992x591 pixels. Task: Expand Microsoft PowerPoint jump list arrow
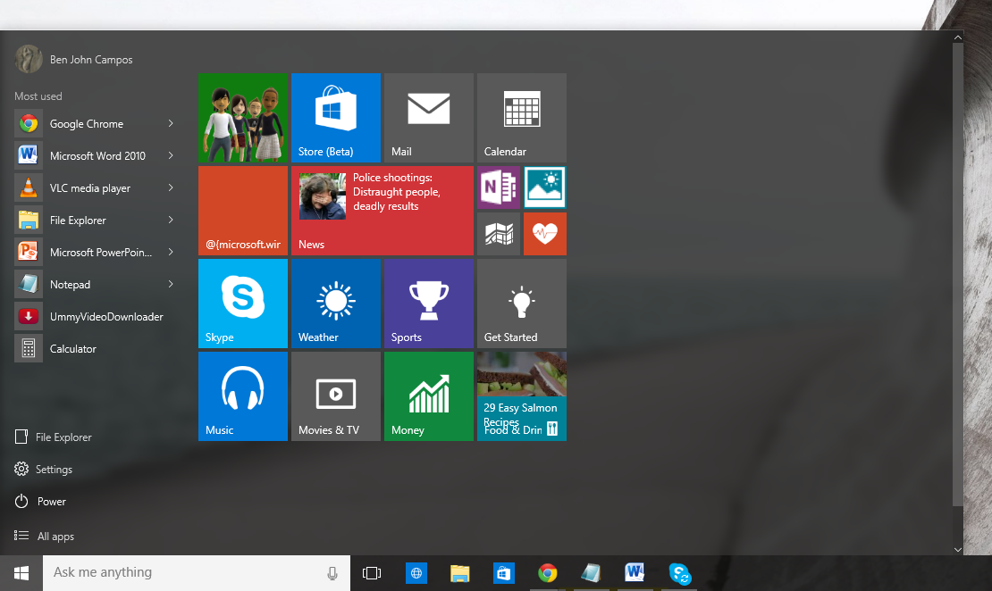click(171, 253)
